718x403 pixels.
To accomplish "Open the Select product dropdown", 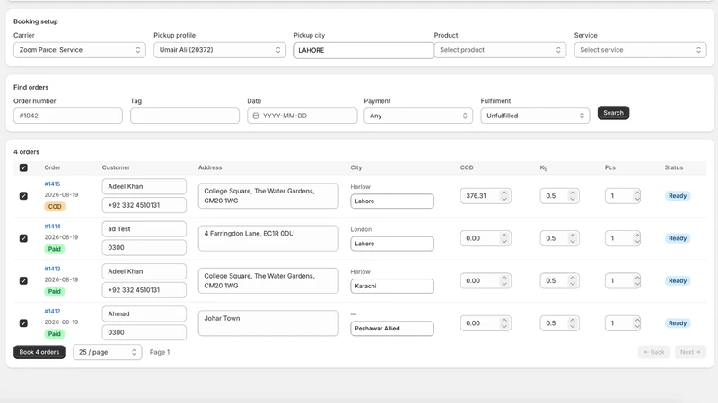I will tap(500, 50).
